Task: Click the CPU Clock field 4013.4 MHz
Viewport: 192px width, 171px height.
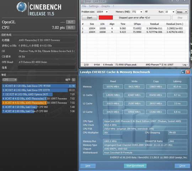Action: (x=145, y=125)
